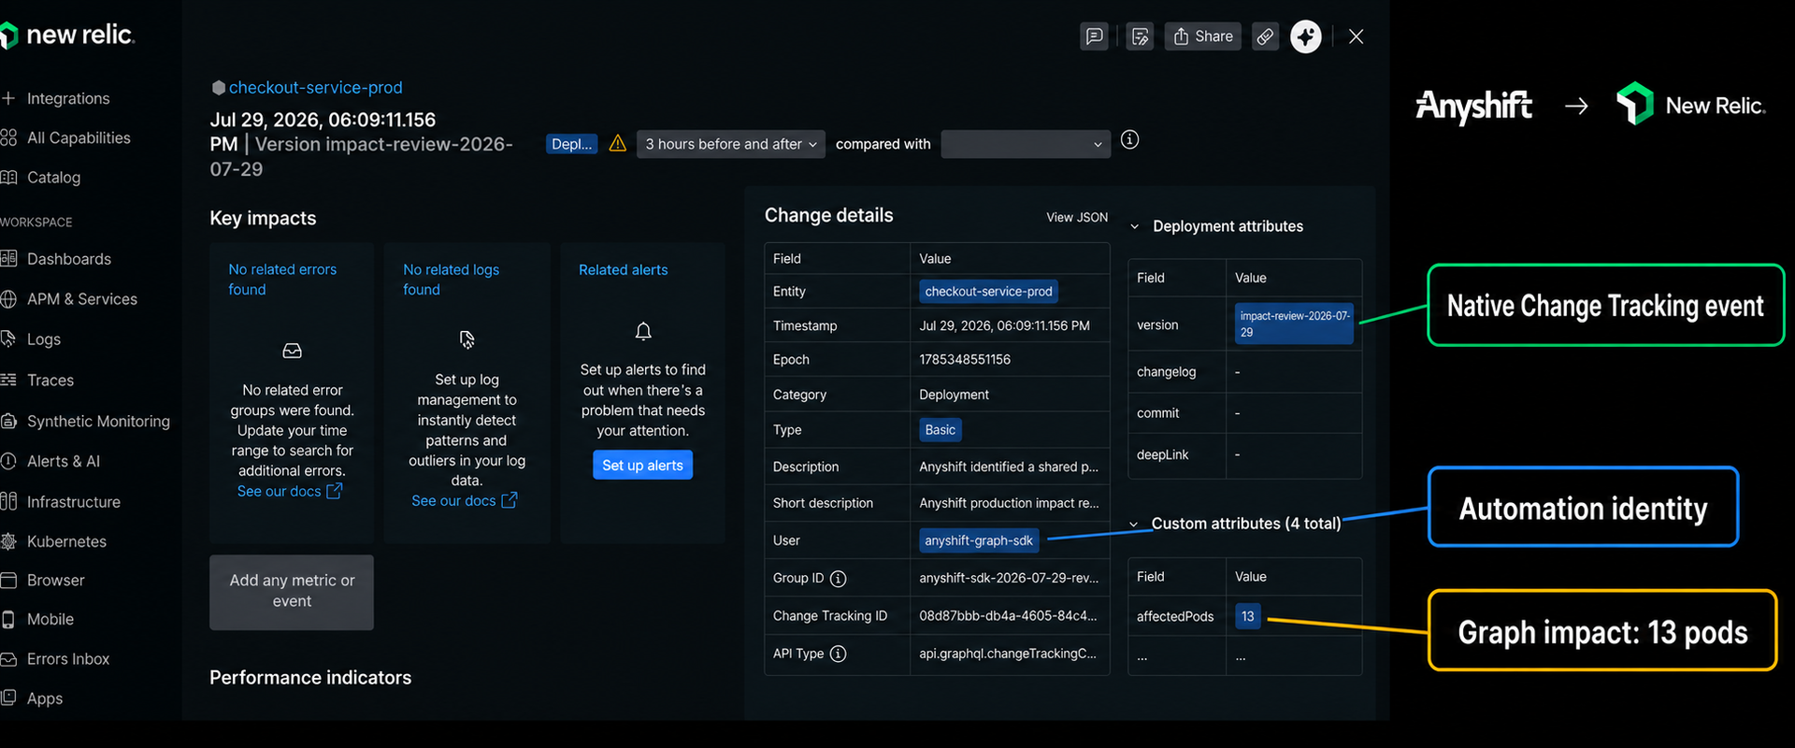
Task: Select the Timestamp value in Change details
Action: pos(1004,326)
